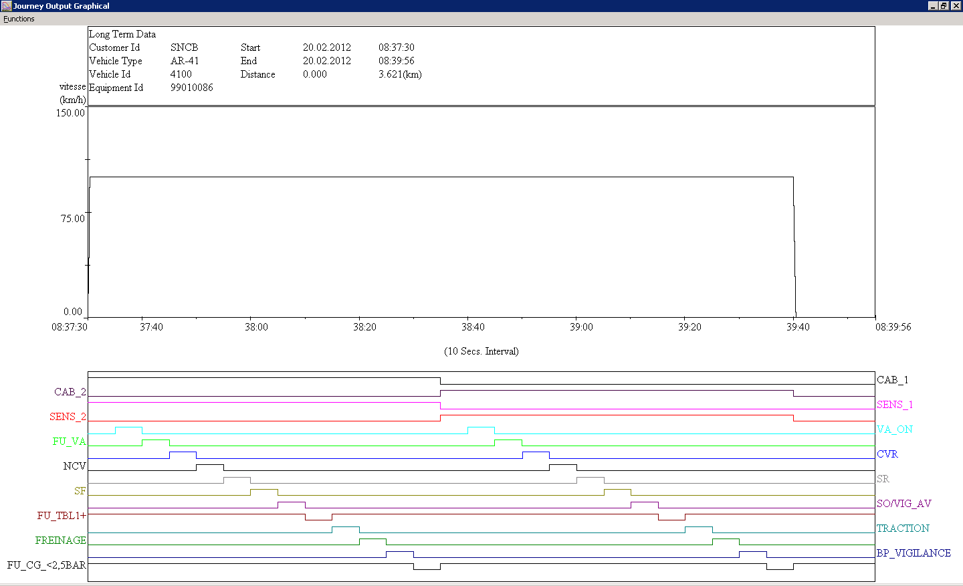Select the FU_CG_<2,5BAR signal label

(x=47, y=565)
